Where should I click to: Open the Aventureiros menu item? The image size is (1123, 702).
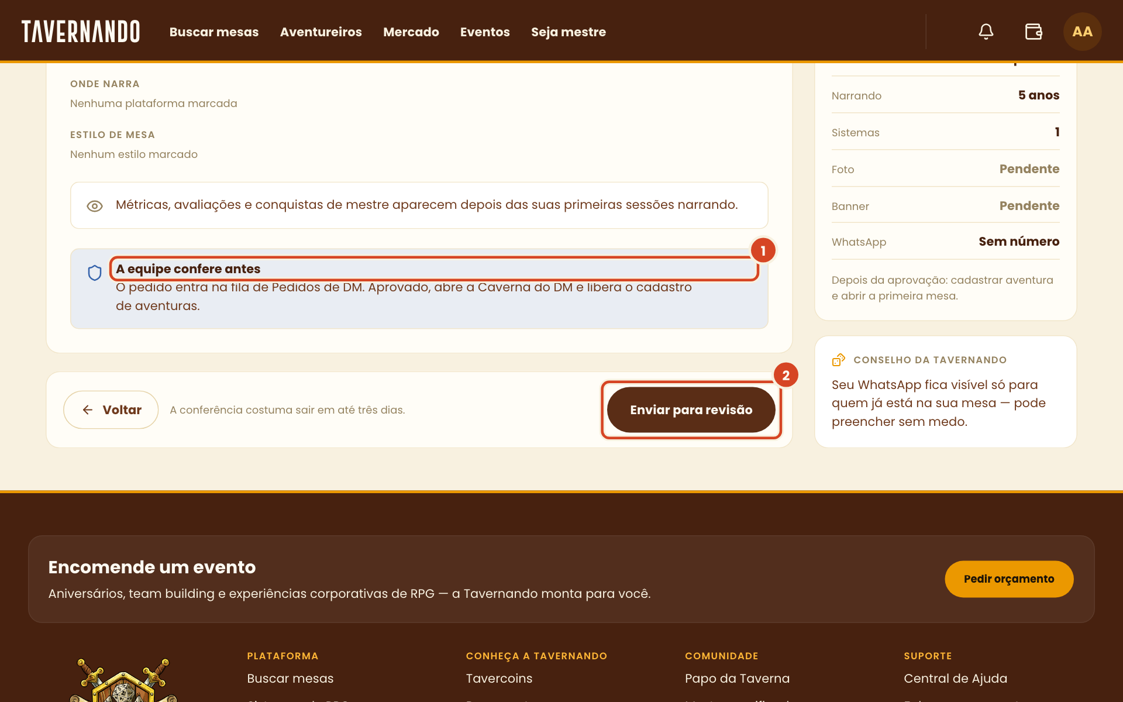click(x=321, y=32)
